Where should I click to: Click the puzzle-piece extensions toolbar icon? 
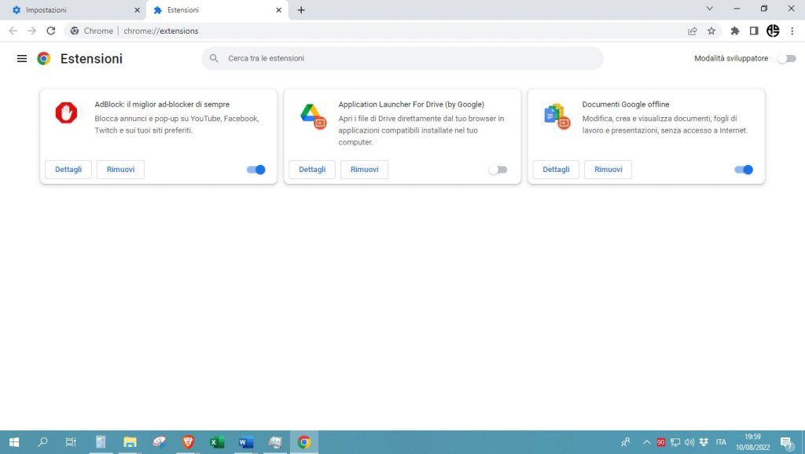coord(735,31)
